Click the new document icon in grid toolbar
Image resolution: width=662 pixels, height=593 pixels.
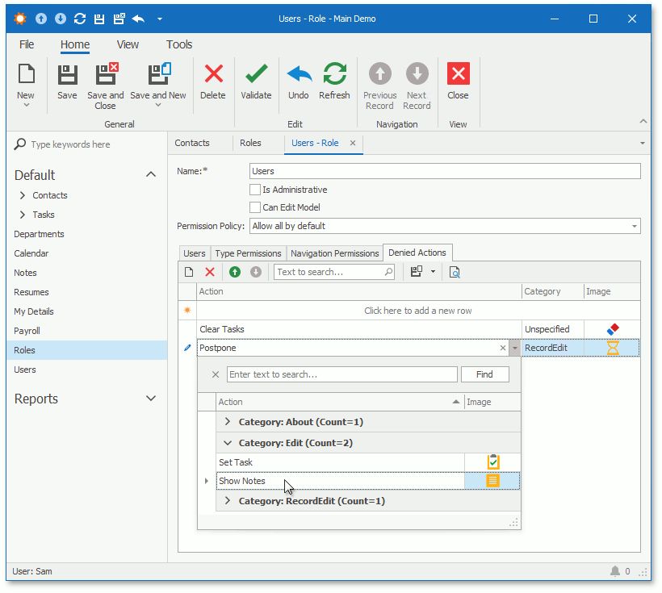tap(189, 273)
